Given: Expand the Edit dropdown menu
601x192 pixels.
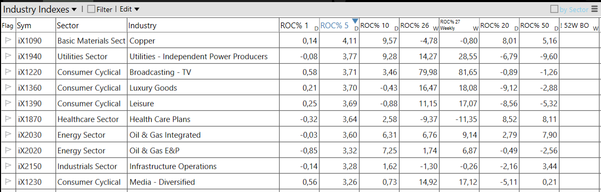Looking at the screenshot, I should pos(130,9).
